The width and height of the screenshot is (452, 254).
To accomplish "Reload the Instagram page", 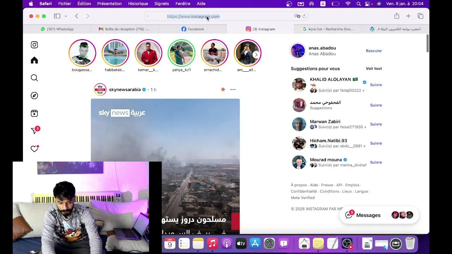I will click(304, 16).
